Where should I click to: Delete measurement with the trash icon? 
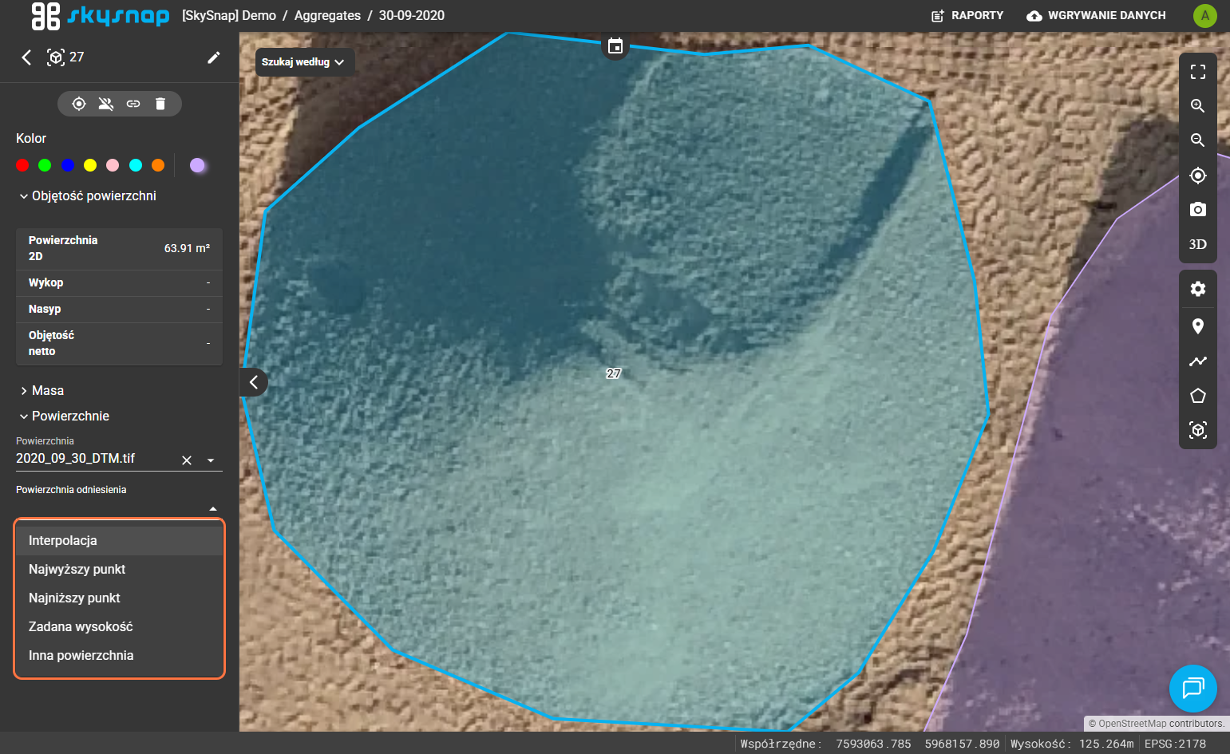tap(160, 104)
